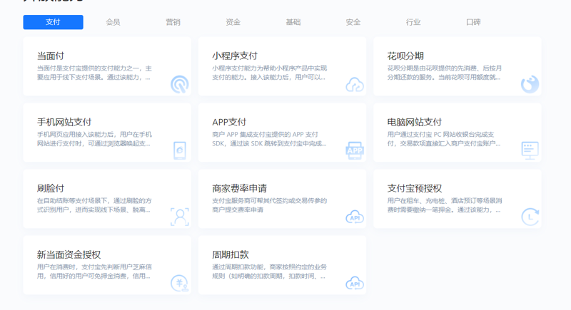Click the 周期扣款 API cloud icon
Viewport: 571px width, 310px height.
click(x=355, y=283)
